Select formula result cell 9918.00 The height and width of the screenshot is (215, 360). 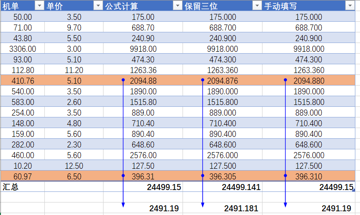click(x=143, y=49)
